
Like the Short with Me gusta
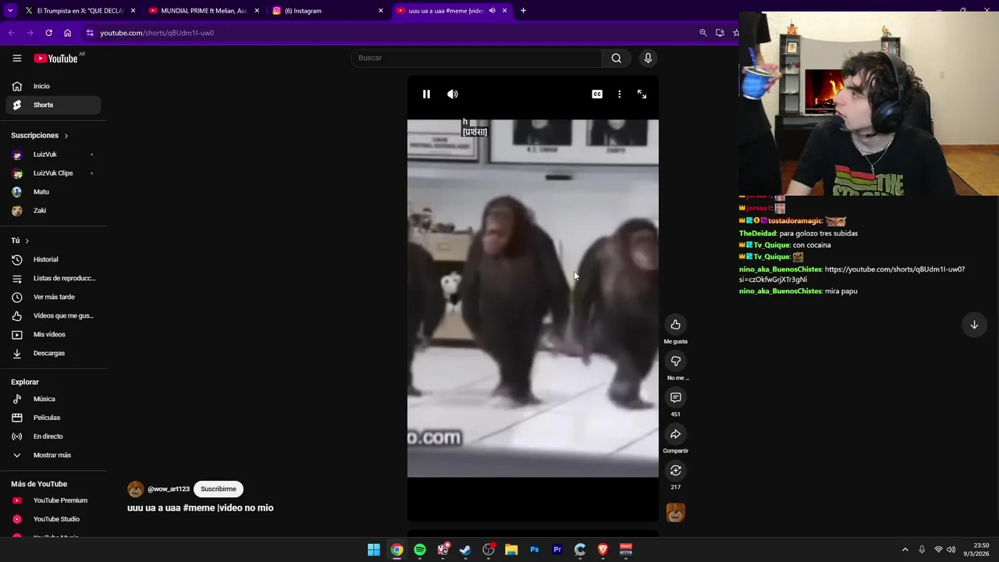676,325
